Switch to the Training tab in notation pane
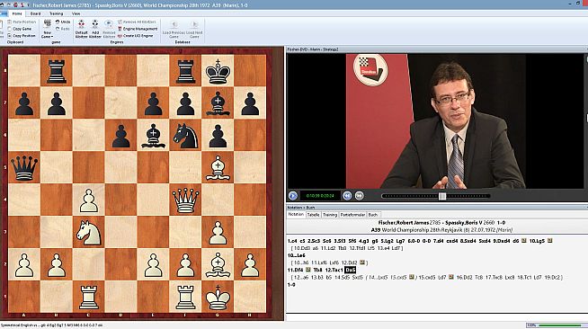 click(330, 215)
